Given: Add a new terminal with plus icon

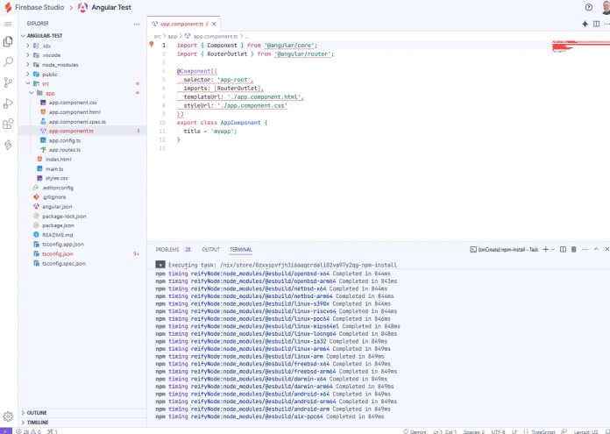Looking at the screenshot, I should 545,250.
